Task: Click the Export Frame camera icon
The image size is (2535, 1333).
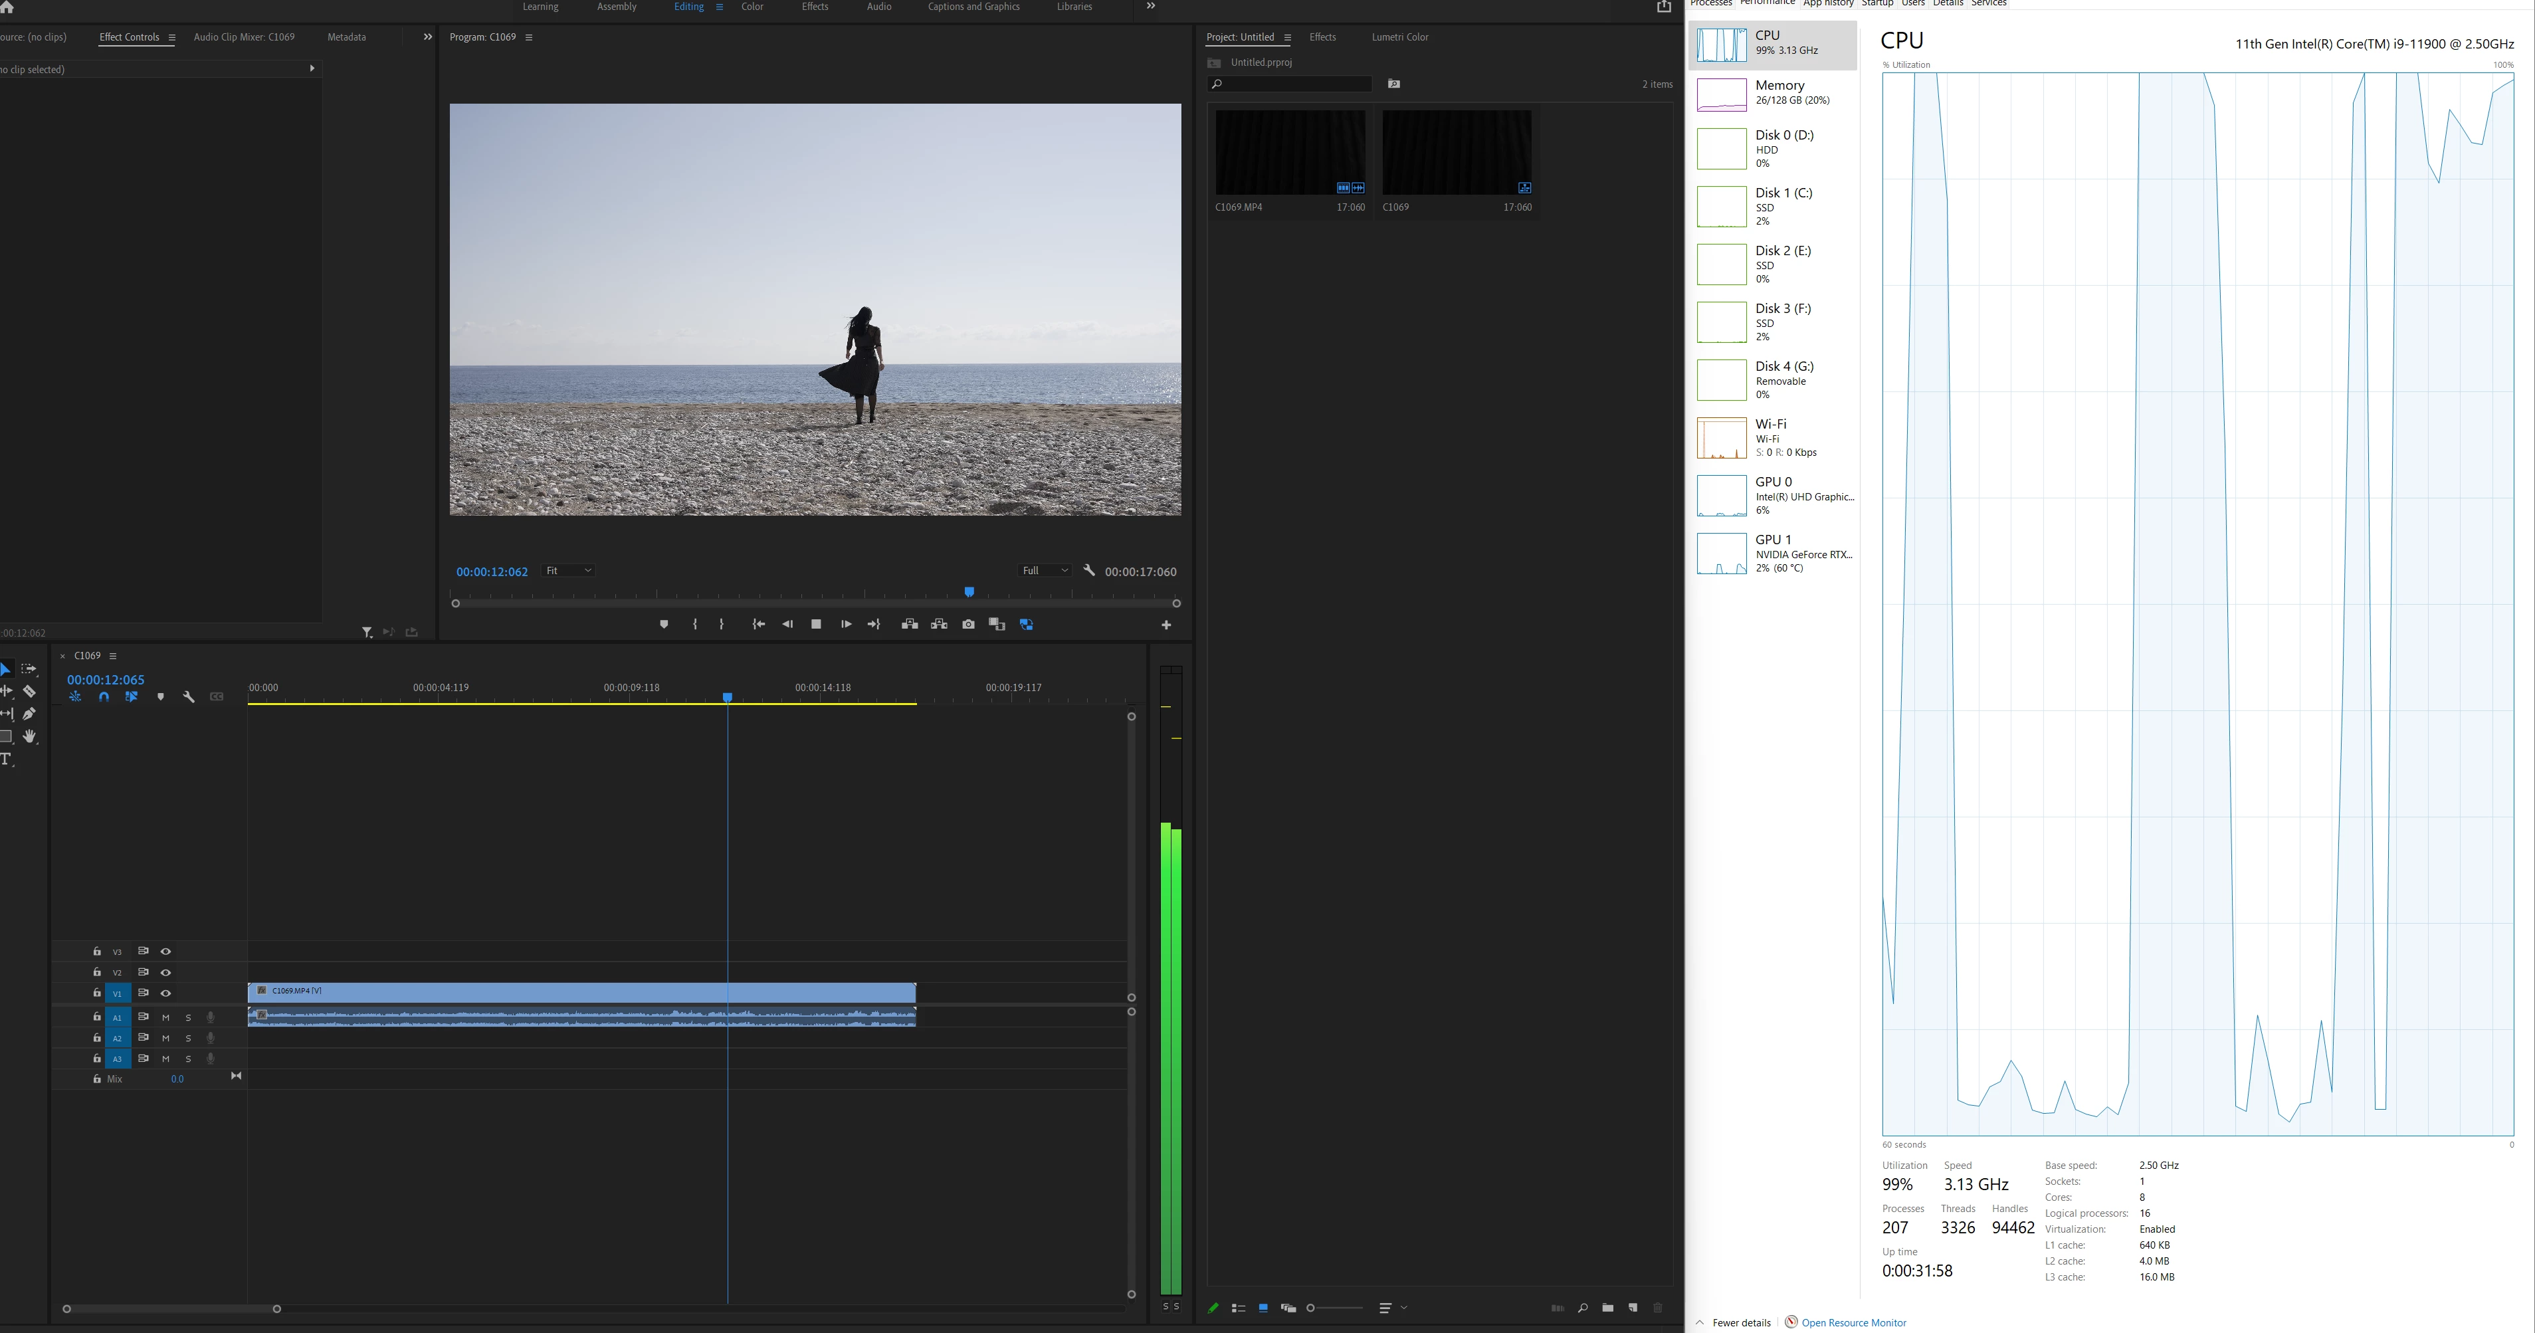Action: tap(968, 625)
